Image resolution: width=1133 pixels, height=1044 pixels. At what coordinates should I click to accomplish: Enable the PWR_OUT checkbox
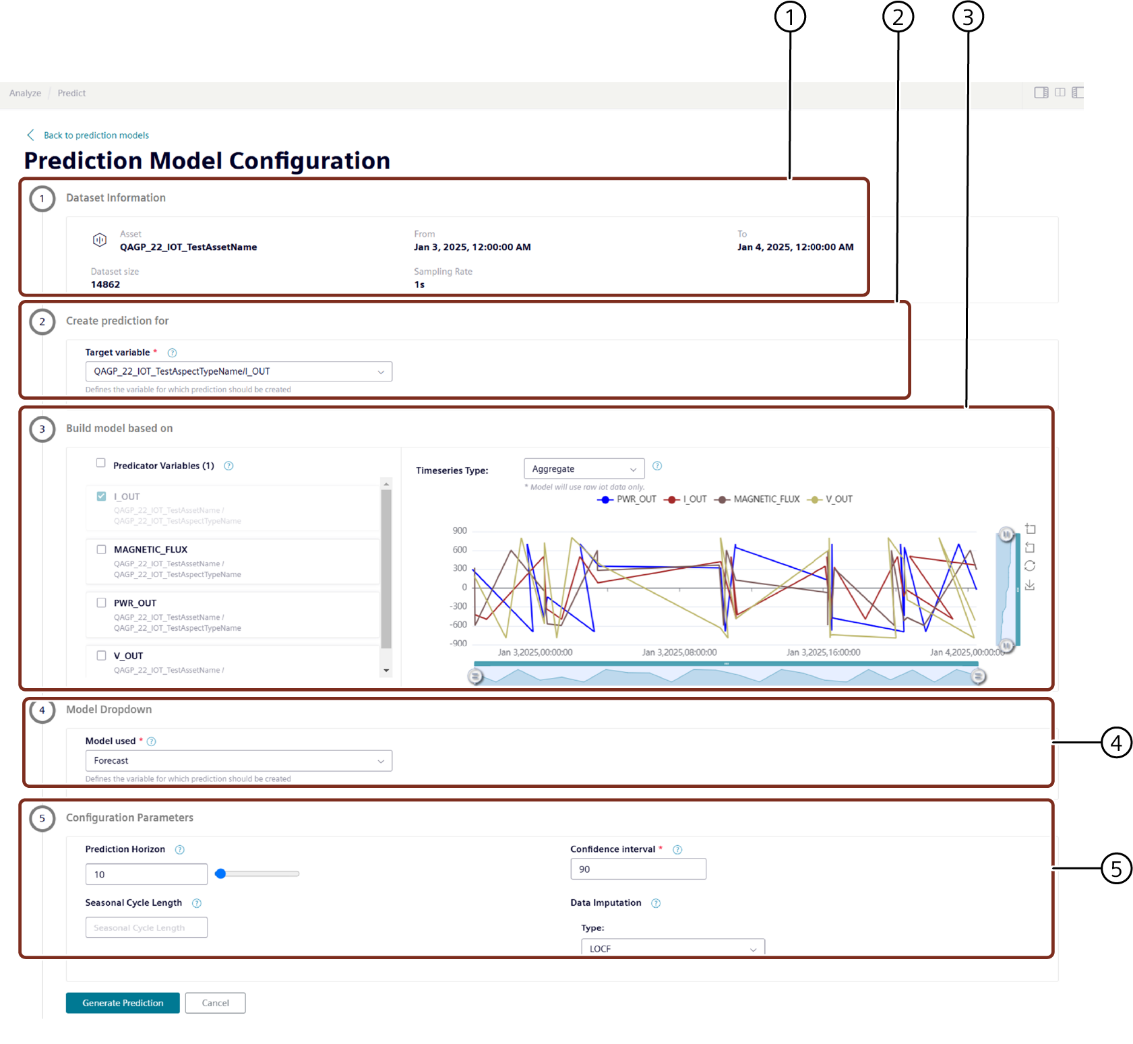click(x=101, y=603)
